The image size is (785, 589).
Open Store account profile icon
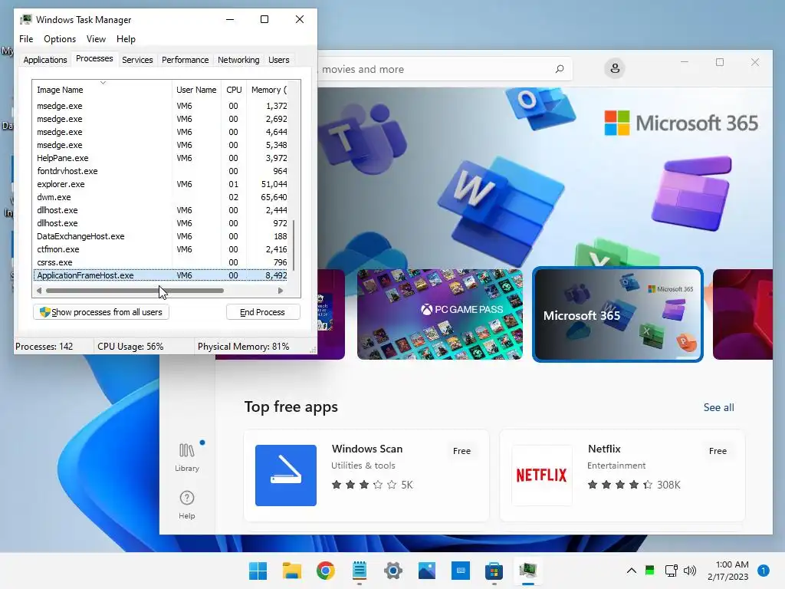tap(616, 68)
